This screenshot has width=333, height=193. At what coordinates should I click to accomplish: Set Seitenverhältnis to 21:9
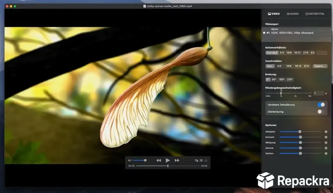pyautogui.click(x=306, y=53)
